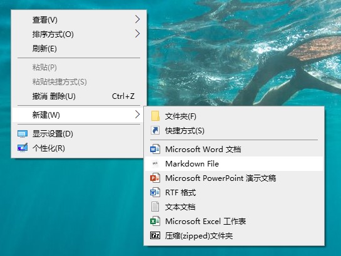
Task: Click the arrow on the 新建(W) entry
Action: [x=137, y=115]
